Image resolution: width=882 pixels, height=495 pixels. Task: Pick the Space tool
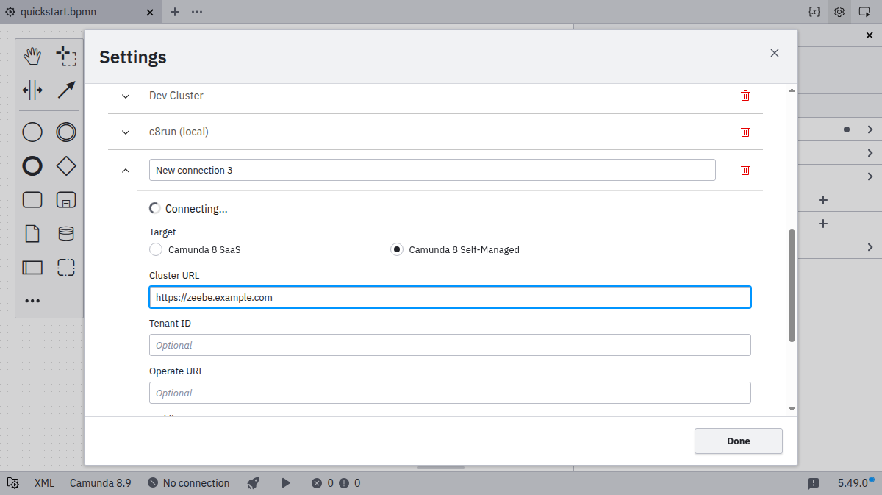[x=32, y=90]
